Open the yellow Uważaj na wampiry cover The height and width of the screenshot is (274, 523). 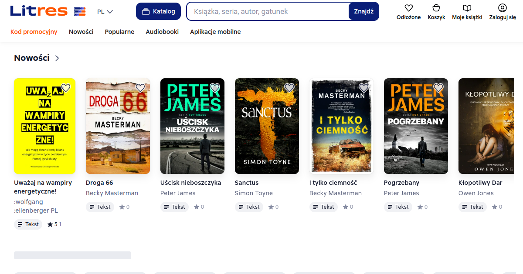tap(44, 126)
